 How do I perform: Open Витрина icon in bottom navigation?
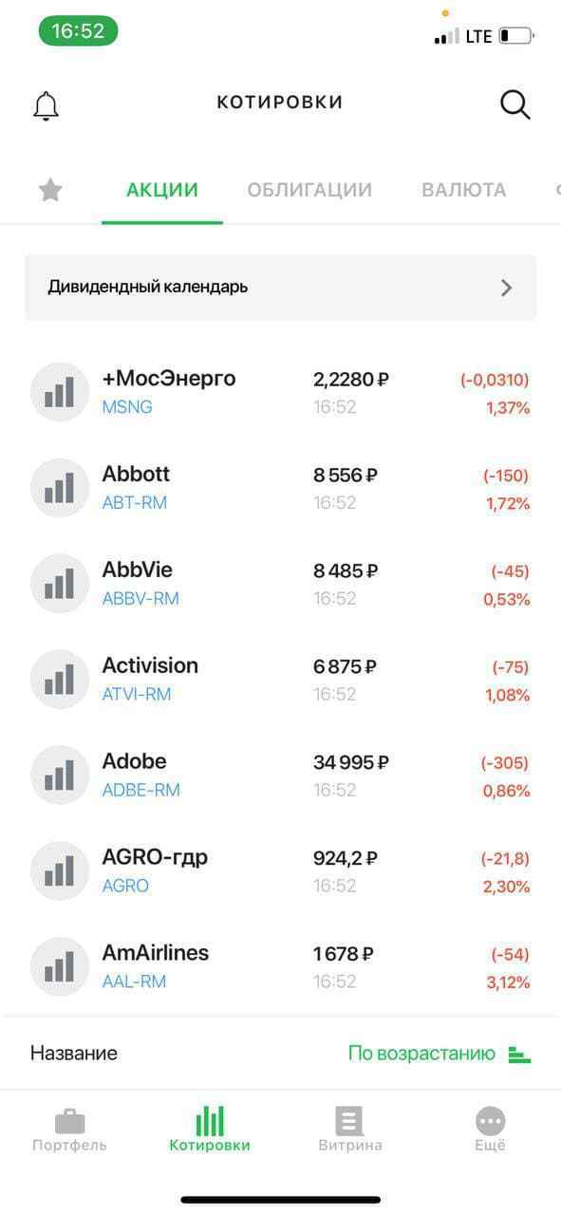[350, 1121]
